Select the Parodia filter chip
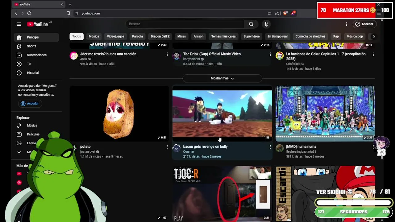 137,36
